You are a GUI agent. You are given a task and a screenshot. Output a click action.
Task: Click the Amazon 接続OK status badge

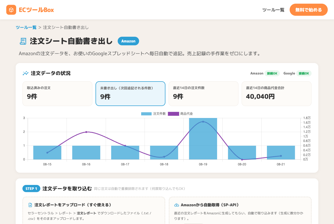click(x=272, y=73)
